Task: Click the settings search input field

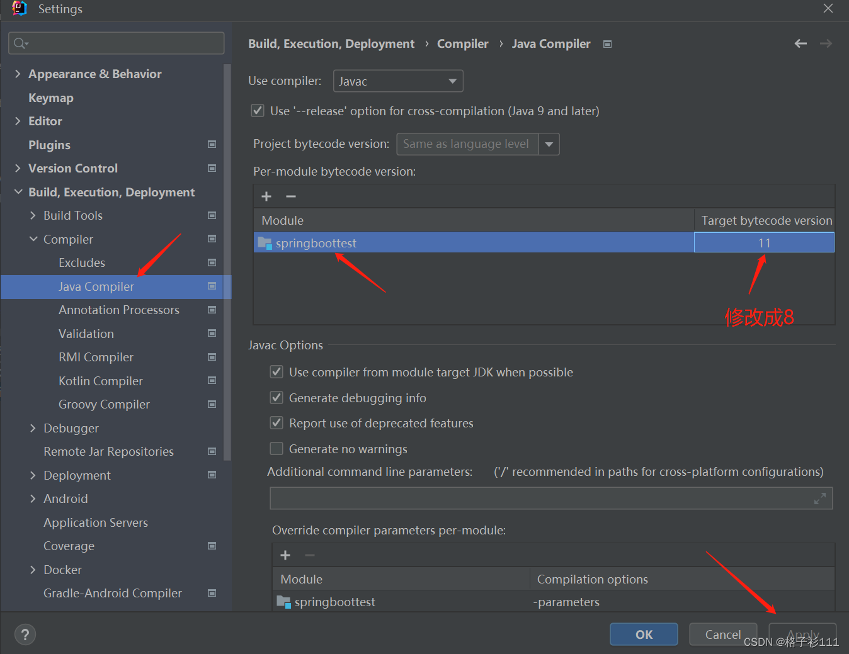Action: tap(117, 43)
